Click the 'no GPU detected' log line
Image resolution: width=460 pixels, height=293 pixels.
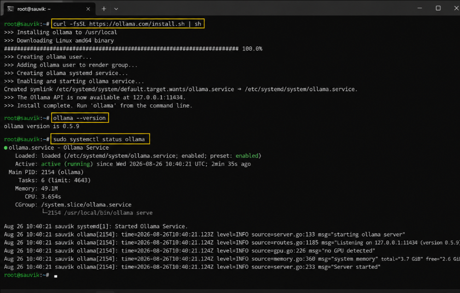pos(190,251)
